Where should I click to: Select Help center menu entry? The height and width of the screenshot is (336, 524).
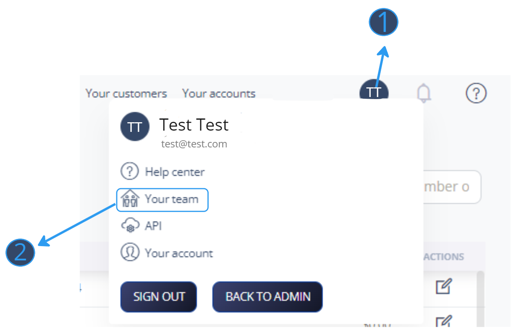point(163,171)
